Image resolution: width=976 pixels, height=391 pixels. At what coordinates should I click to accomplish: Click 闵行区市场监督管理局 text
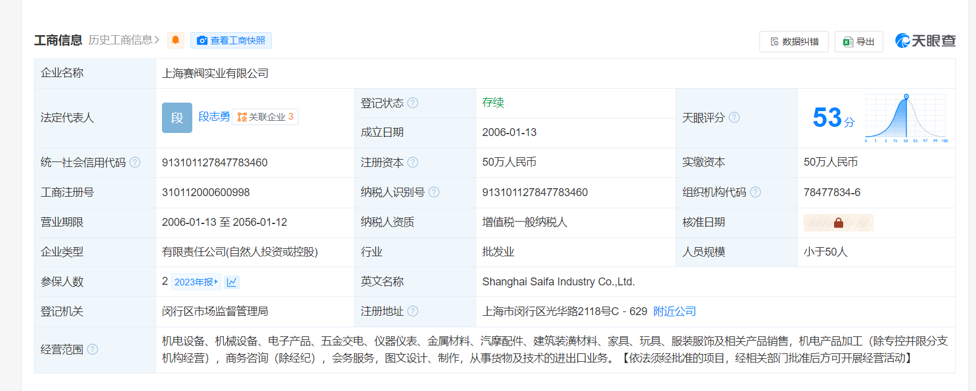(x=215, y=311)
